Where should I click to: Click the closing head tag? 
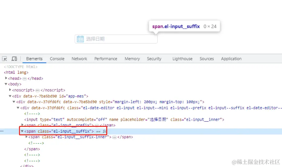[x=35, y=79]
